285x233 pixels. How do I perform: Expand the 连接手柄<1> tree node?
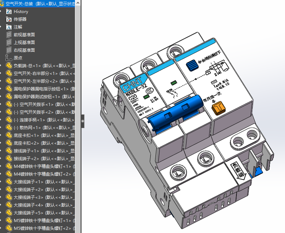click(1, 120)
